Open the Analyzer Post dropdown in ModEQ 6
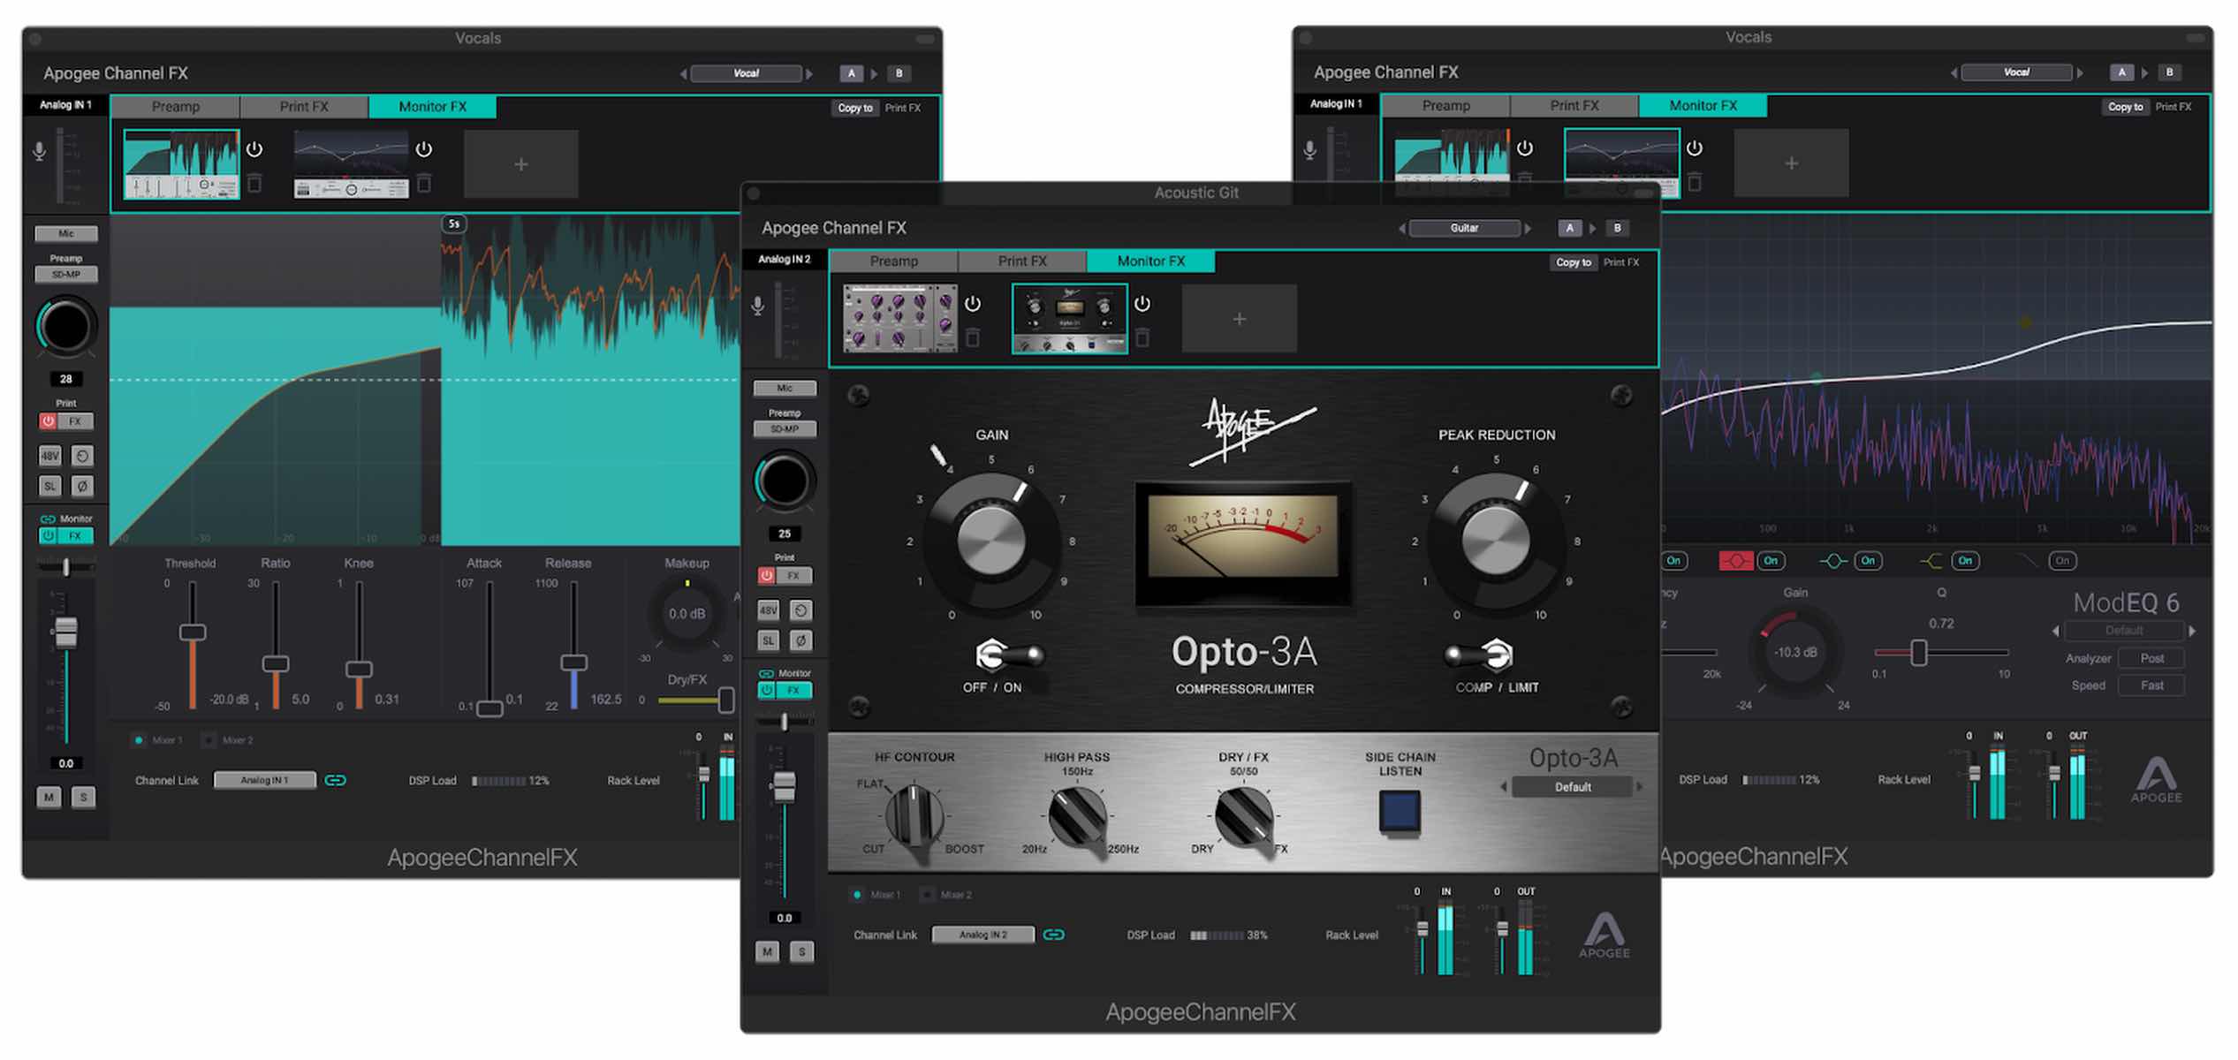 [2151, 658]
